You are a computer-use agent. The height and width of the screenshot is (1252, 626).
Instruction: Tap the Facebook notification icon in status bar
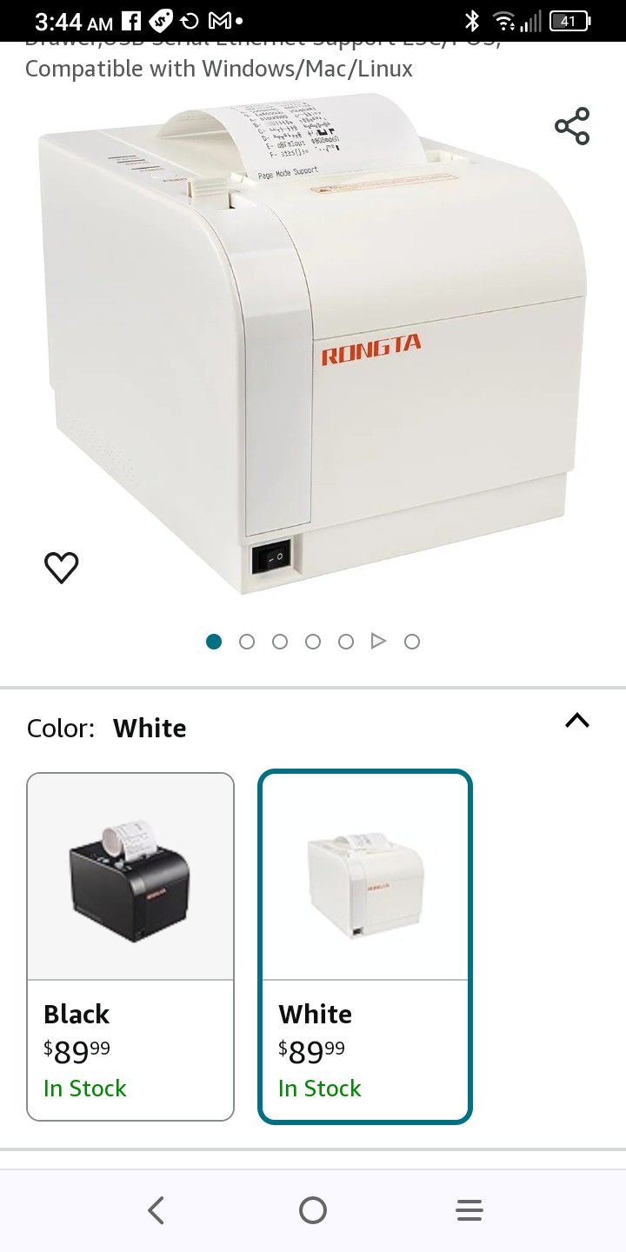point(131,21)
